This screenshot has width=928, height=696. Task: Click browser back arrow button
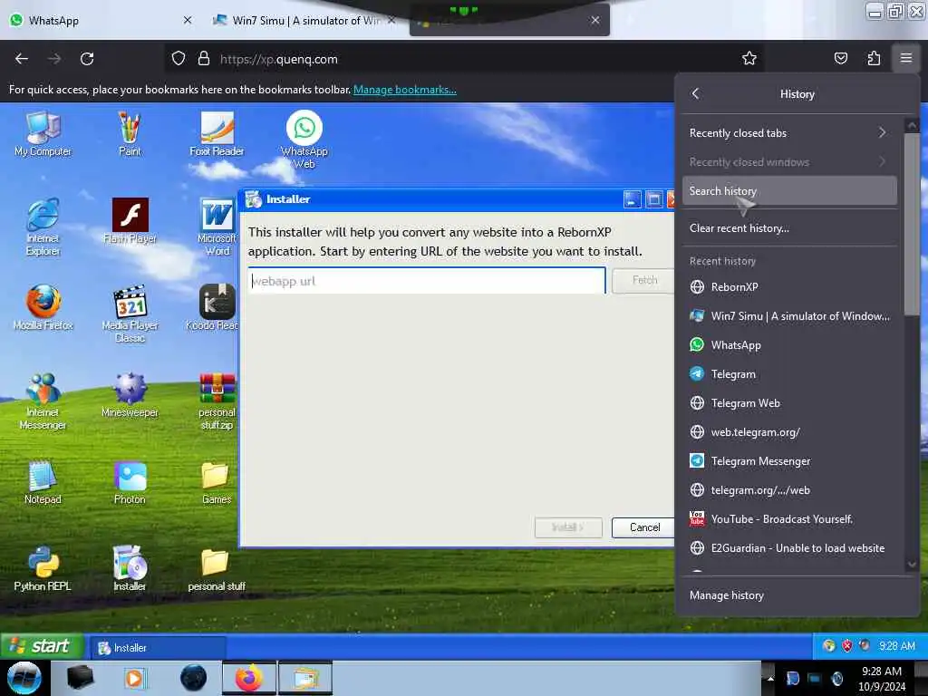point(22,59)
